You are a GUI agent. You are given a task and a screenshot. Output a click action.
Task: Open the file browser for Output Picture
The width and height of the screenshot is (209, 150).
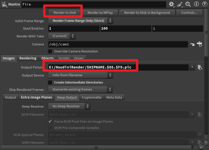coord(200,67)
